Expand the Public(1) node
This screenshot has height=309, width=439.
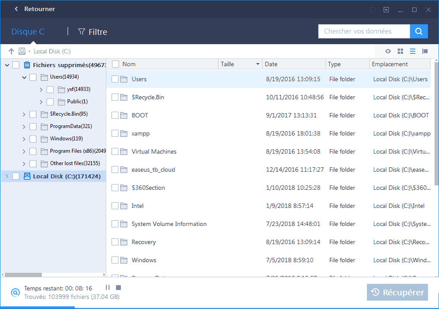[x=41, y=102]
